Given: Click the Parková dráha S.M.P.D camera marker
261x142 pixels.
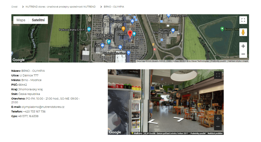Looking at the screenshot, I should coord(89,29).
